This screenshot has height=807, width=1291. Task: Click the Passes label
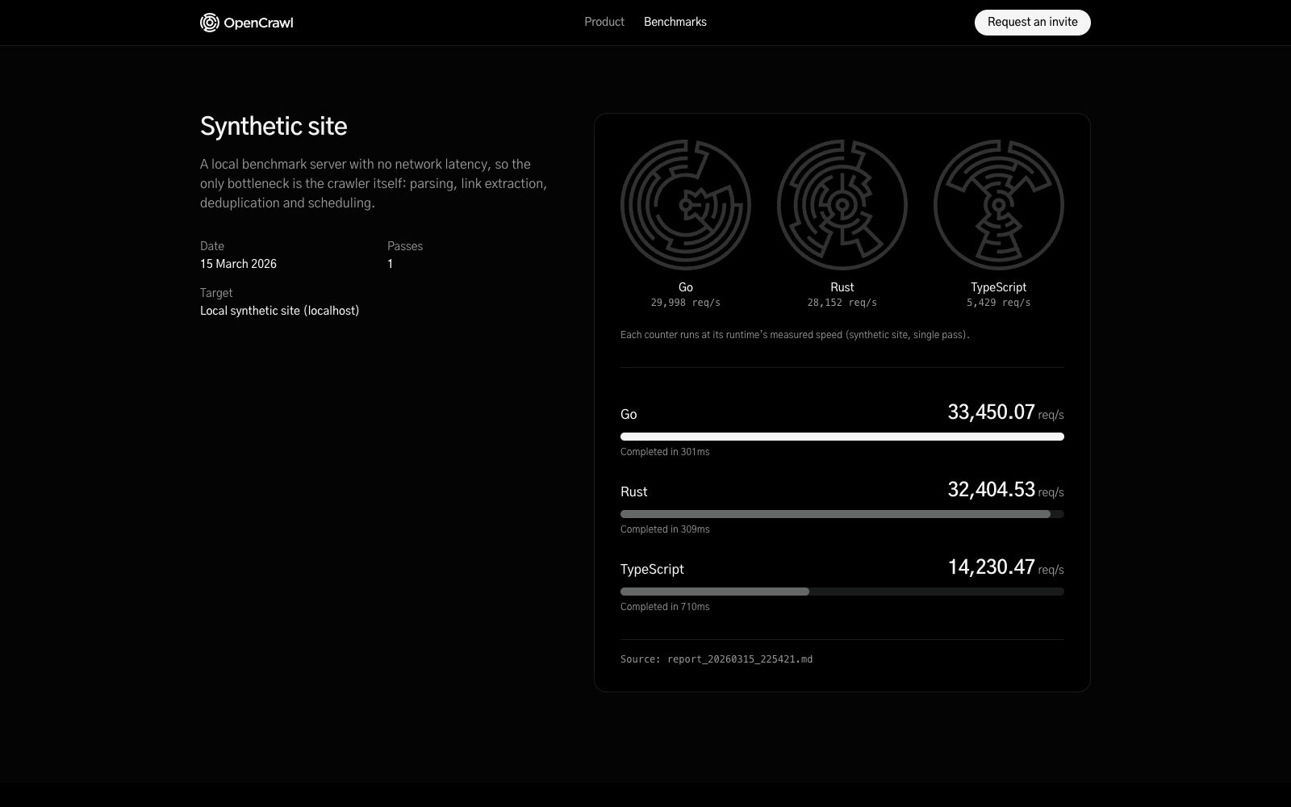405,246
